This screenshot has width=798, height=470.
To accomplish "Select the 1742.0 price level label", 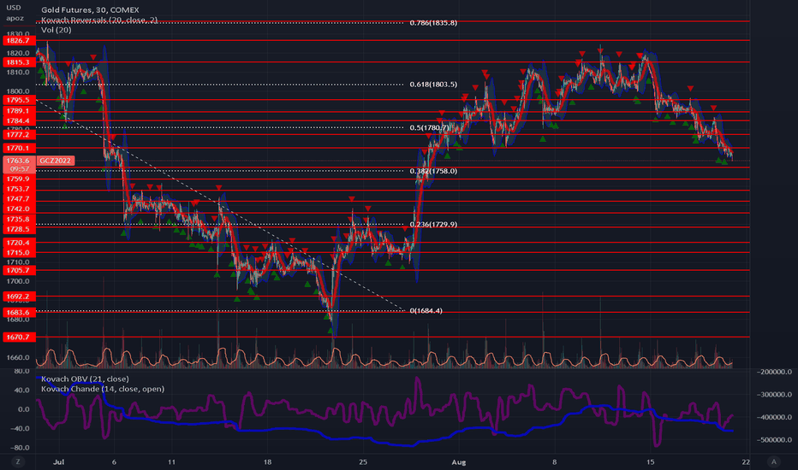I will pos(20,209).
